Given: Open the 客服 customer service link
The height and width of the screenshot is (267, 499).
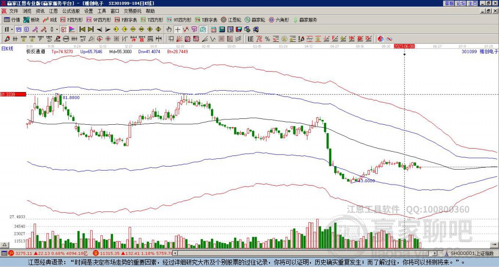Looking at the screenshot, I should pos(449,3).
